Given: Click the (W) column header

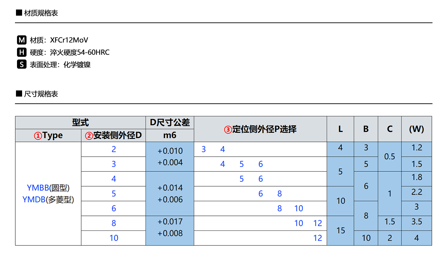Looking at the screenshot, I should coord(417,129).
